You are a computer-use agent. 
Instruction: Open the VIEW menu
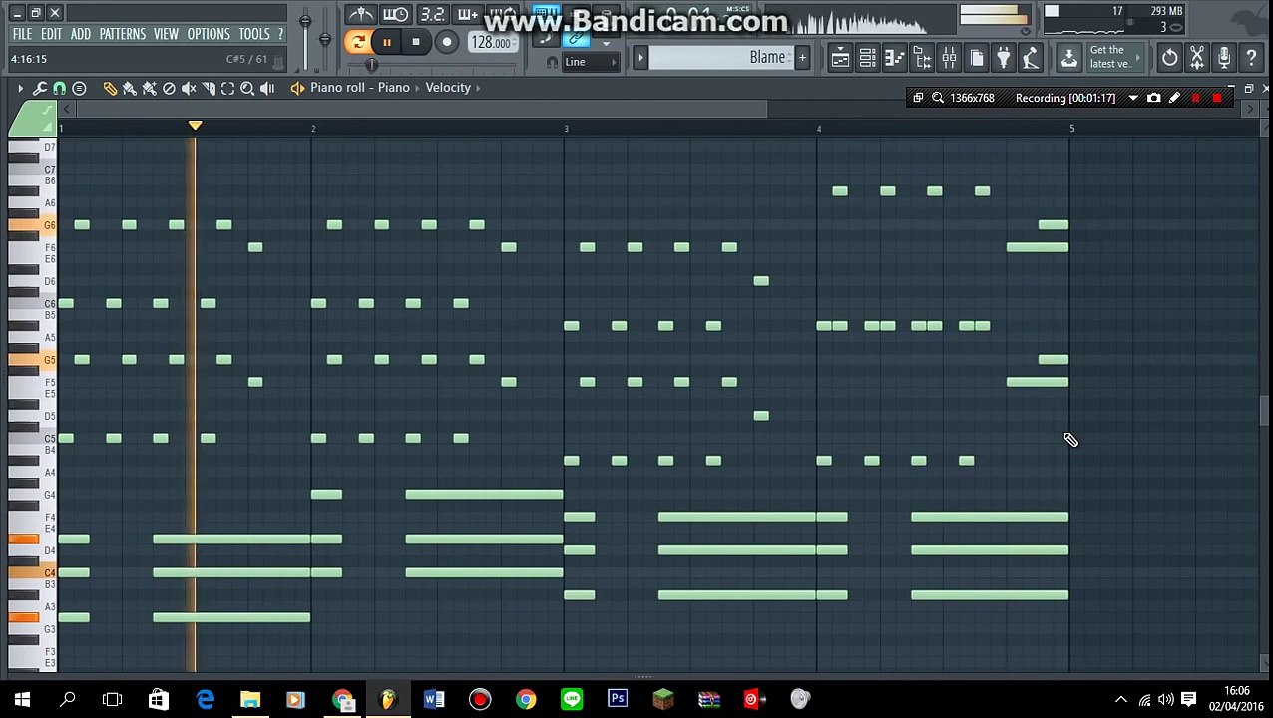click(166, 34)
